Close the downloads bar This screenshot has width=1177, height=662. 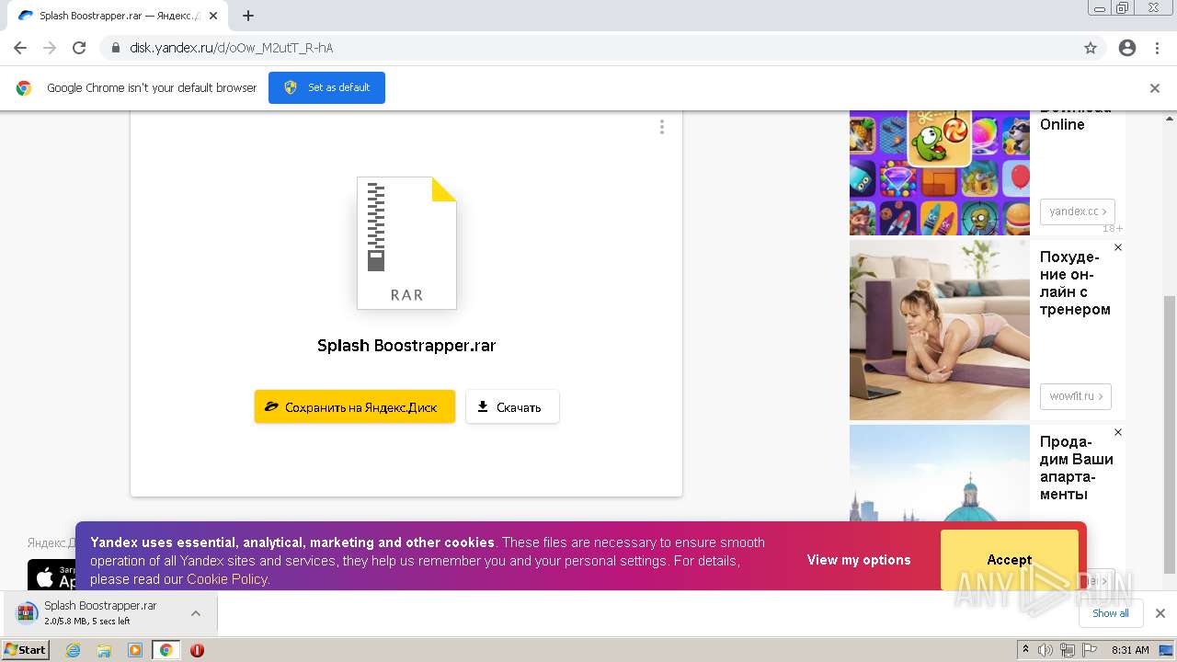(1160, 613)
